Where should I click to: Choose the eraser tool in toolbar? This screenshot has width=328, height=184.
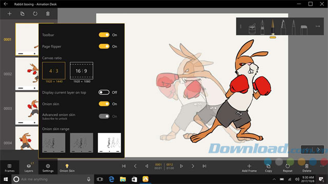tap(304, 30)
